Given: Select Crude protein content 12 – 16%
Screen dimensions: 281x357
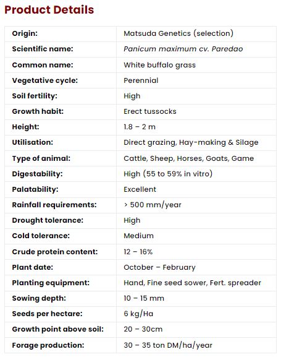Looking at the screenshot, I should point(138,252).
